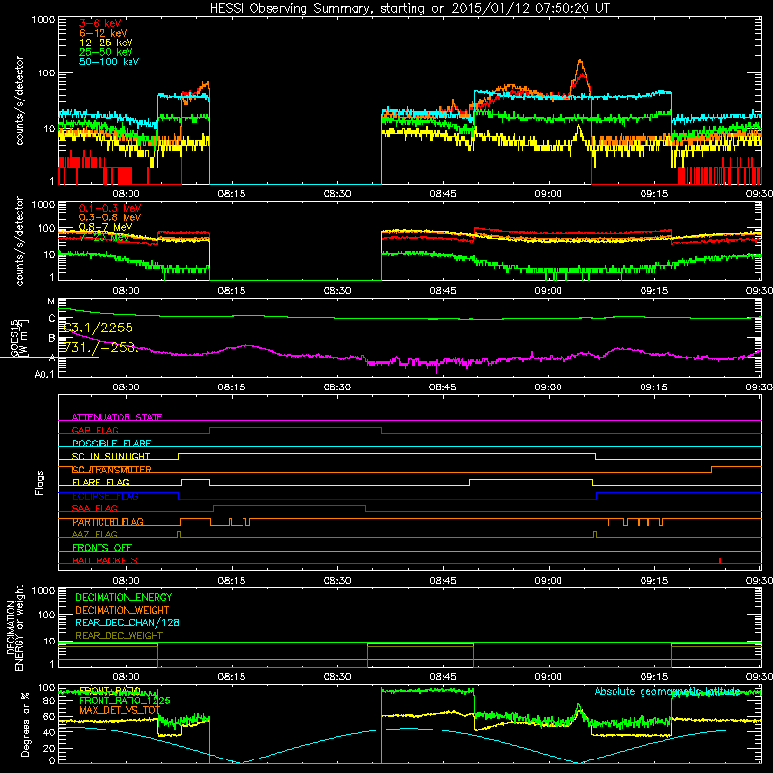Viewport: 773px width, 773px height.
Task: Click top panel counts/s/detector axis title
Action: [19, 100]
